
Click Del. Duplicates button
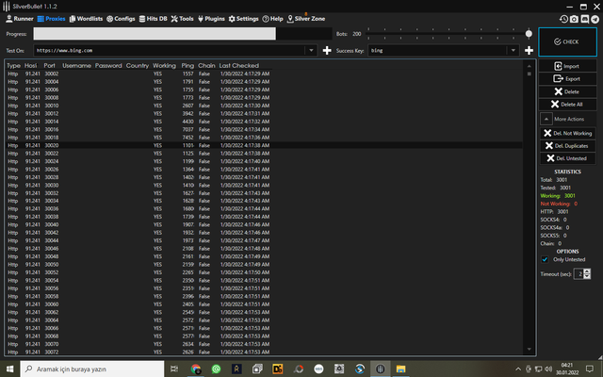tap(567, 146)
